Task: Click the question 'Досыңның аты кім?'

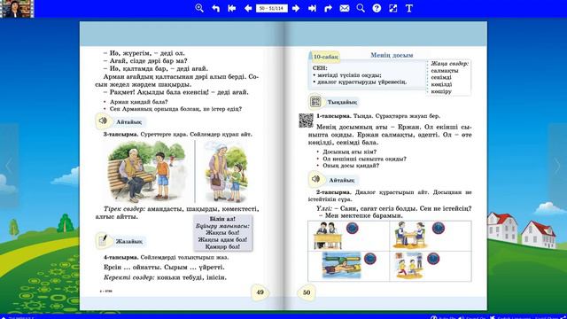Action: click(349, 152)
